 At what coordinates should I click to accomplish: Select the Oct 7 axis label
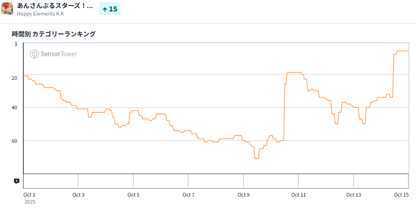[x=188, y=195]
